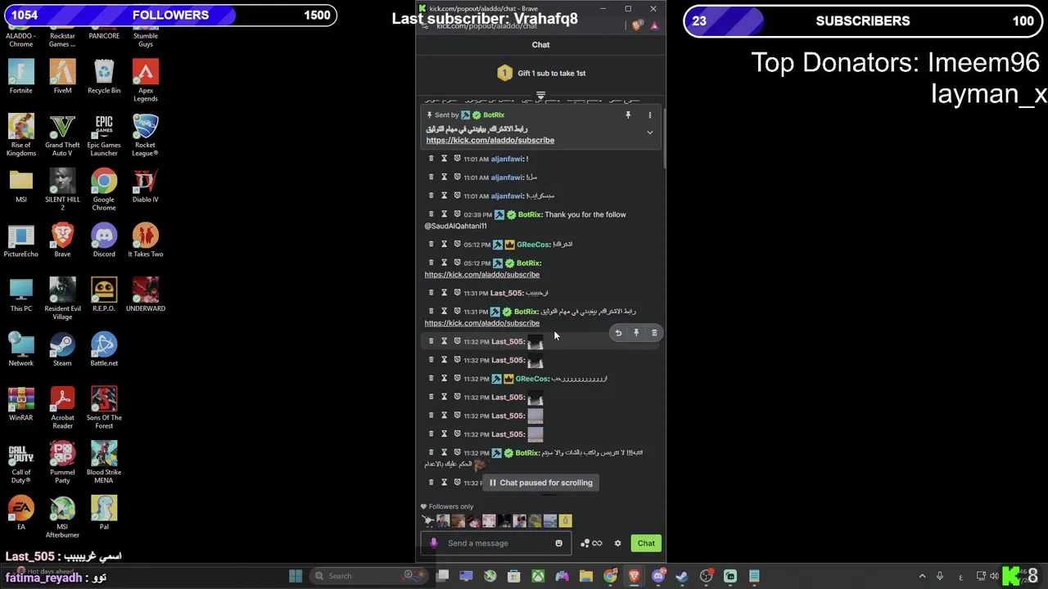Expand the pinned BotRix message chevron

pyautogui.click(x=650, y=133)
